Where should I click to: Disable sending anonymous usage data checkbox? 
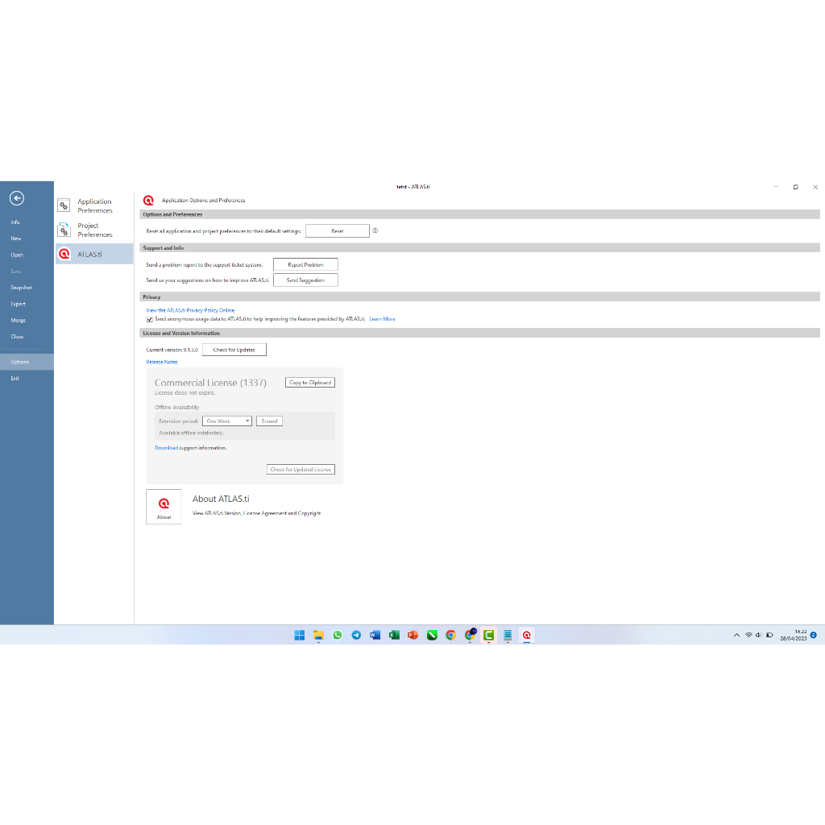150,319
